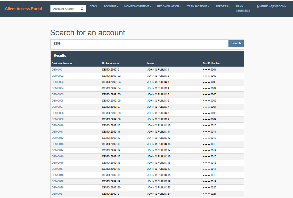This screenshot has width=293, height=198.
Task: Select broker account DEMO Z999105
Action: [111, 94]
